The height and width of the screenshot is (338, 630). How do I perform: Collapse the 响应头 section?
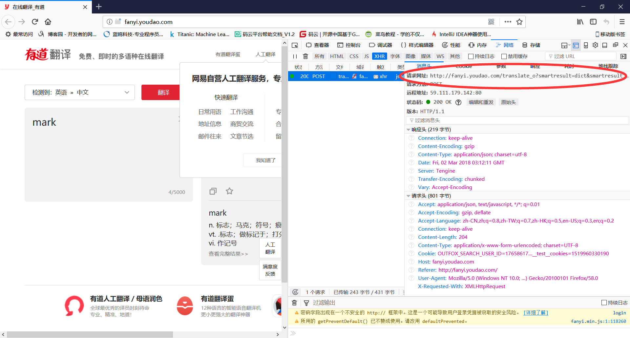pyautogui.click(x=409, y=130)
